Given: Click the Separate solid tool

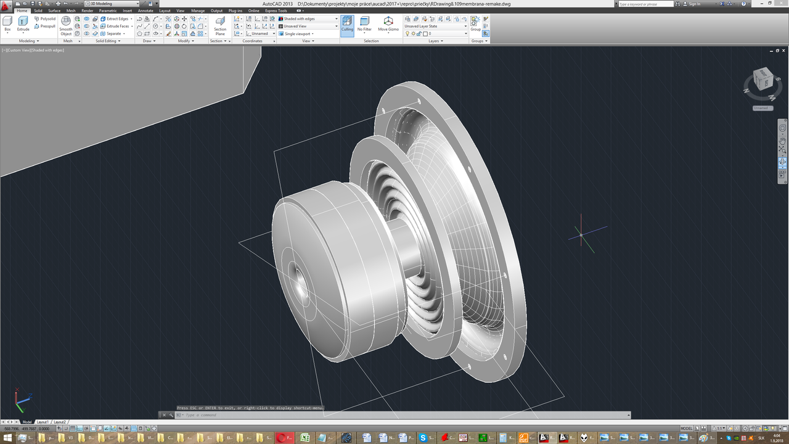Looking at the screenshot, I should [x=112, y=34].
